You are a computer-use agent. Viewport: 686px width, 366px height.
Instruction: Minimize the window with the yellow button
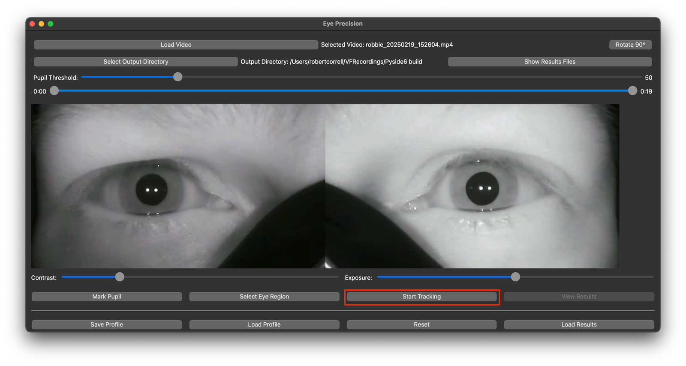[x=41, y=24]
